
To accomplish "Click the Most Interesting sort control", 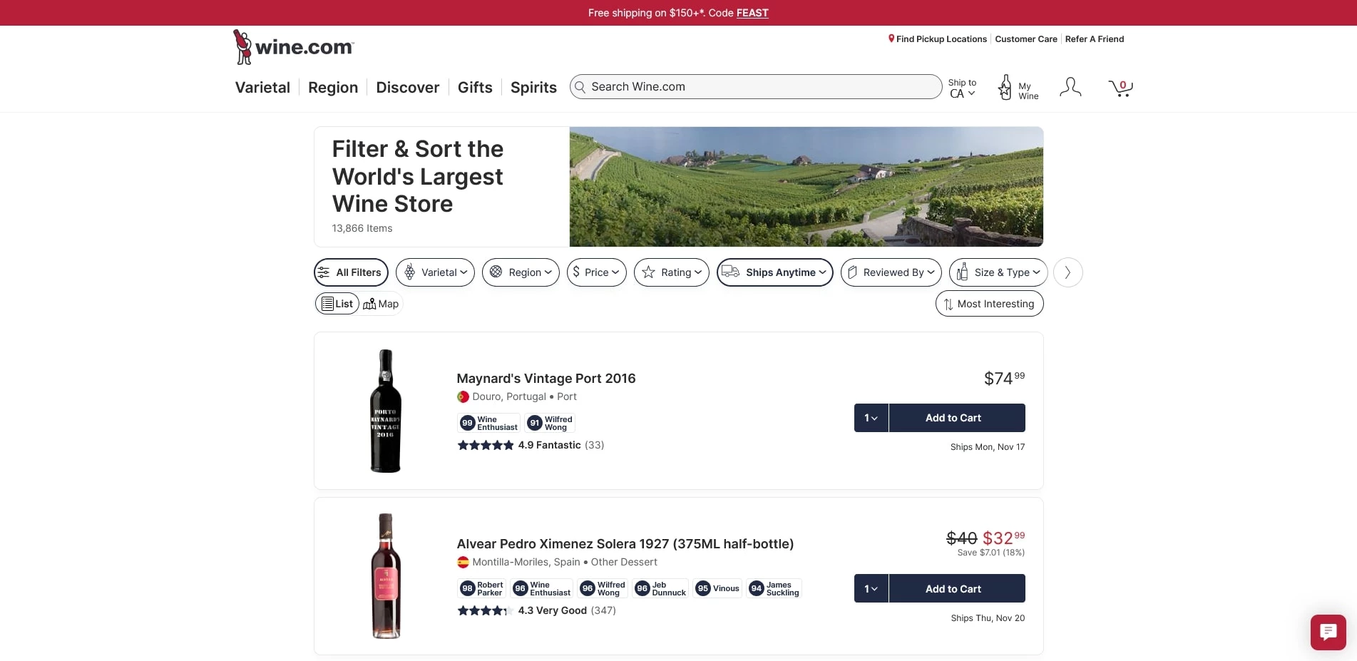I will point(988,303).
